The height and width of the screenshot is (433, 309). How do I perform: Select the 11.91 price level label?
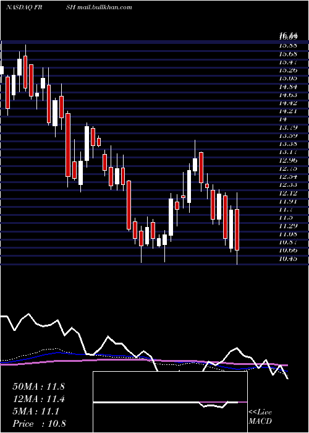pyautogui.click(x=288, y=201)
